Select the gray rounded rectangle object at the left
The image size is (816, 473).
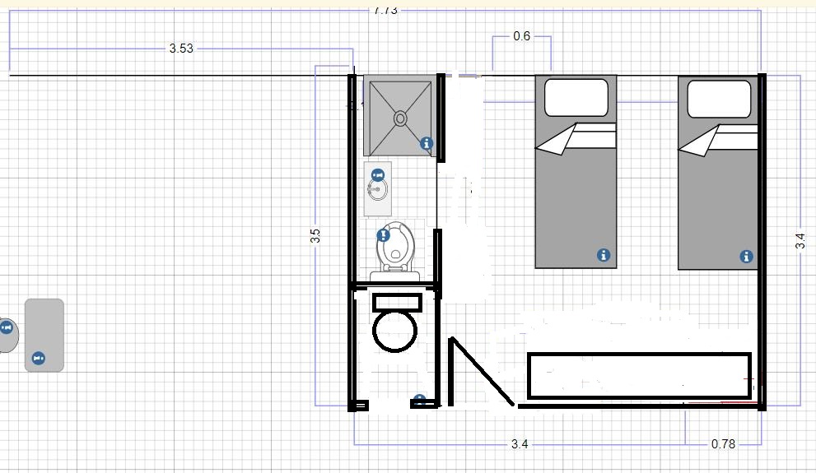44,336
